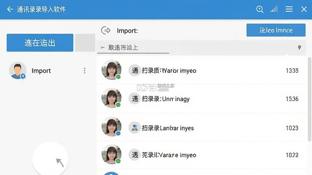Open the hamburger menu in header
Viewport: 312px width, 175px height.
click(x=289, y=9)
